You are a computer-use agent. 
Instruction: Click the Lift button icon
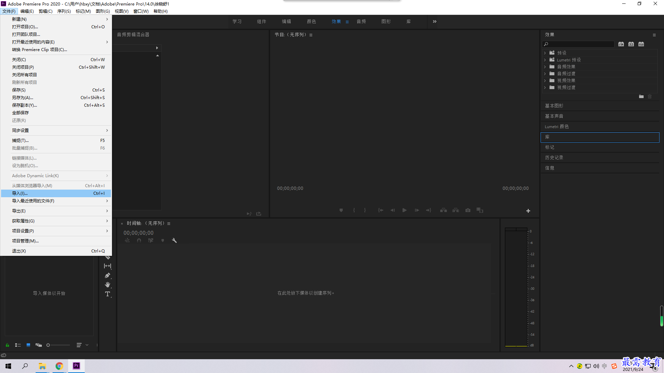tap(443, 210)
